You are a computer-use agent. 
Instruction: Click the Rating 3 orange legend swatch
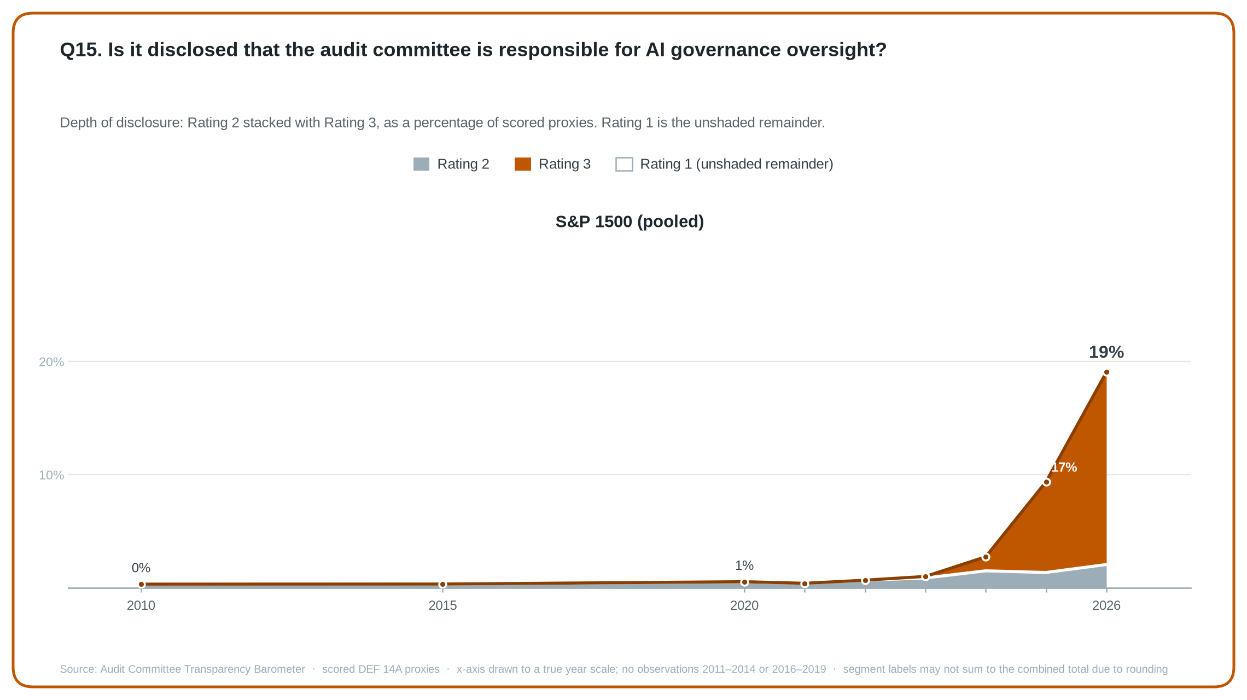pyautogui.click(x=523, y=164)
